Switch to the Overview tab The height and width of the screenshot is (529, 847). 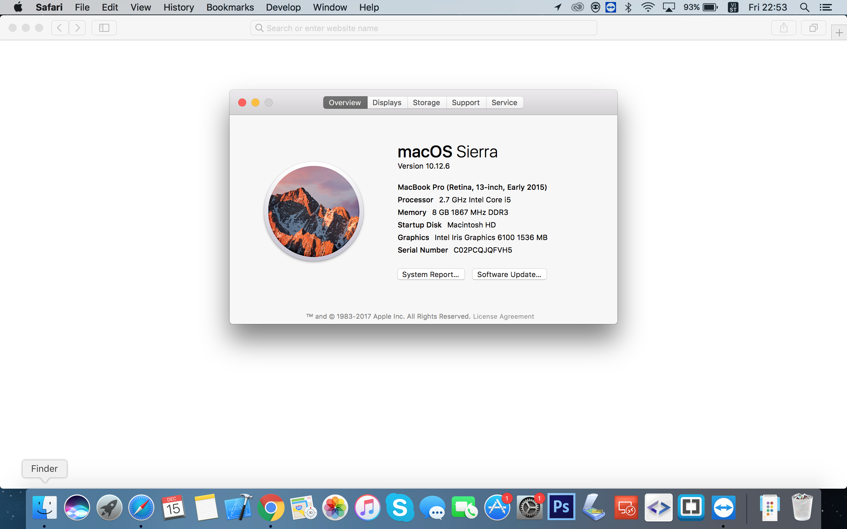point(345,102)
